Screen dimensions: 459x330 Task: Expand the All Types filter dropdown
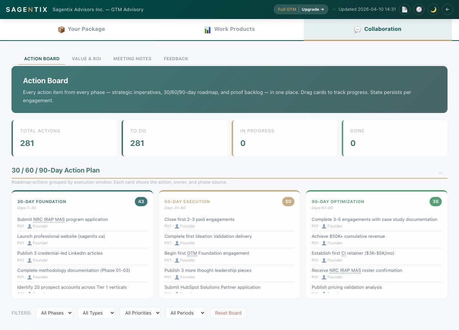(x=96, y=313)
